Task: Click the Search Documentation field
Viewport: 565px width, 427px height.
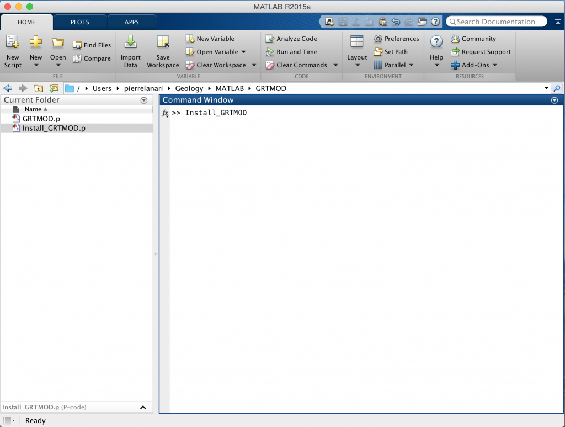Action: pos(496,22)
